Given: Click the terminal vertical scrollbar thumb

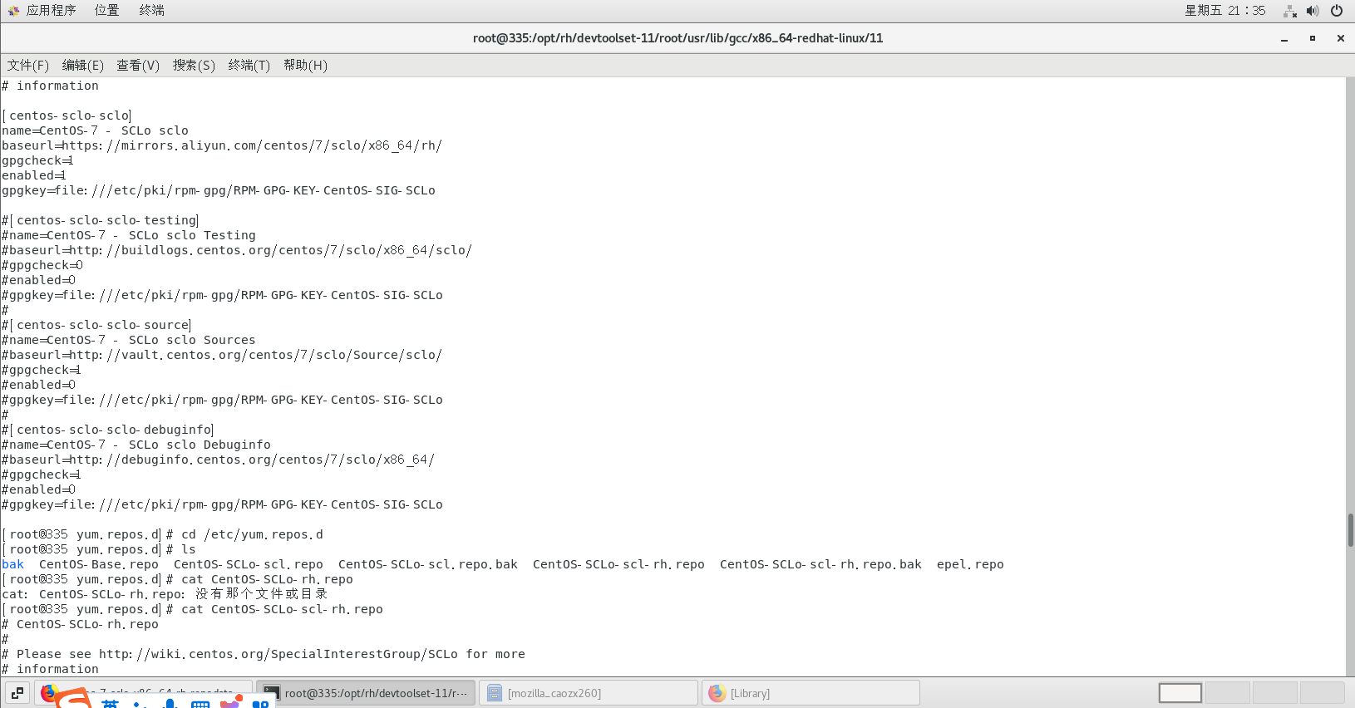Looking at the screenshot, I should click(x=1350, y=530).
